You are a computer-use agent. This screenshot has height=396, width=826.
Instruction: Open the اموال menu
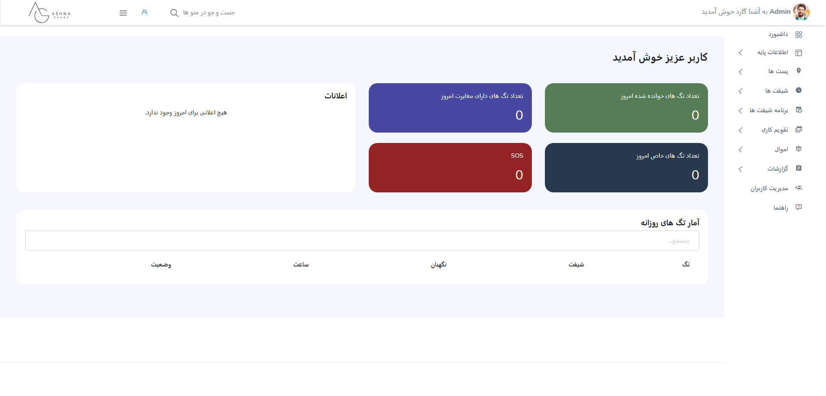tap(781, 149)
